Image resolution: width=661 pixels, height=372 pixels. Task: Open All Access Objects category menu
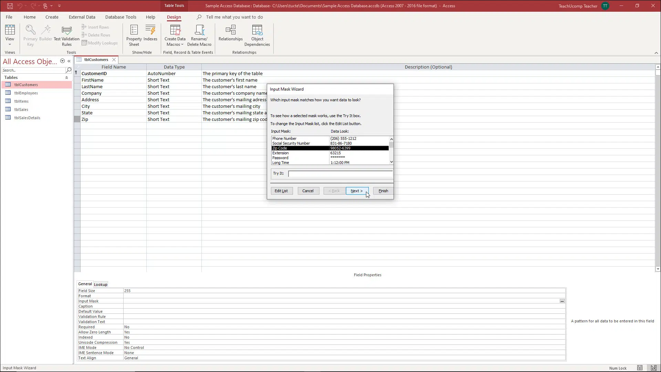(62, 61)
